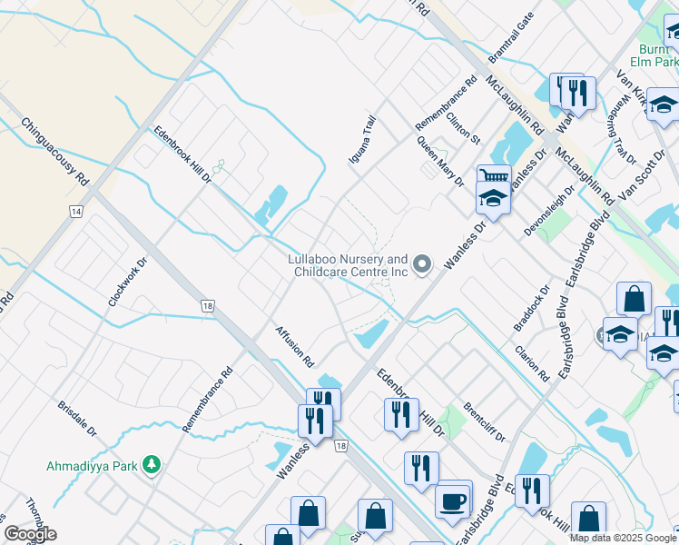
Task: Open the coffee cup cafe marker
Action: click(x=451, y=500)
